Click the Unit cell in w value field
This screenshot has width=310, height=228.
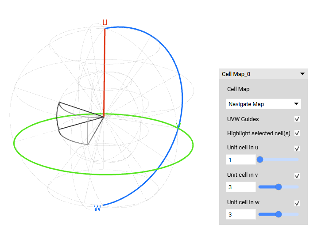coord(240,214)
